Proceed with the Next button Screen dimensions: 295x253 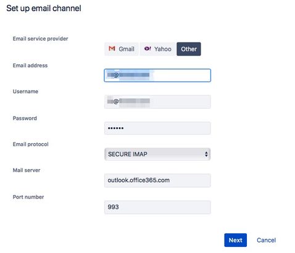[235, 240]
